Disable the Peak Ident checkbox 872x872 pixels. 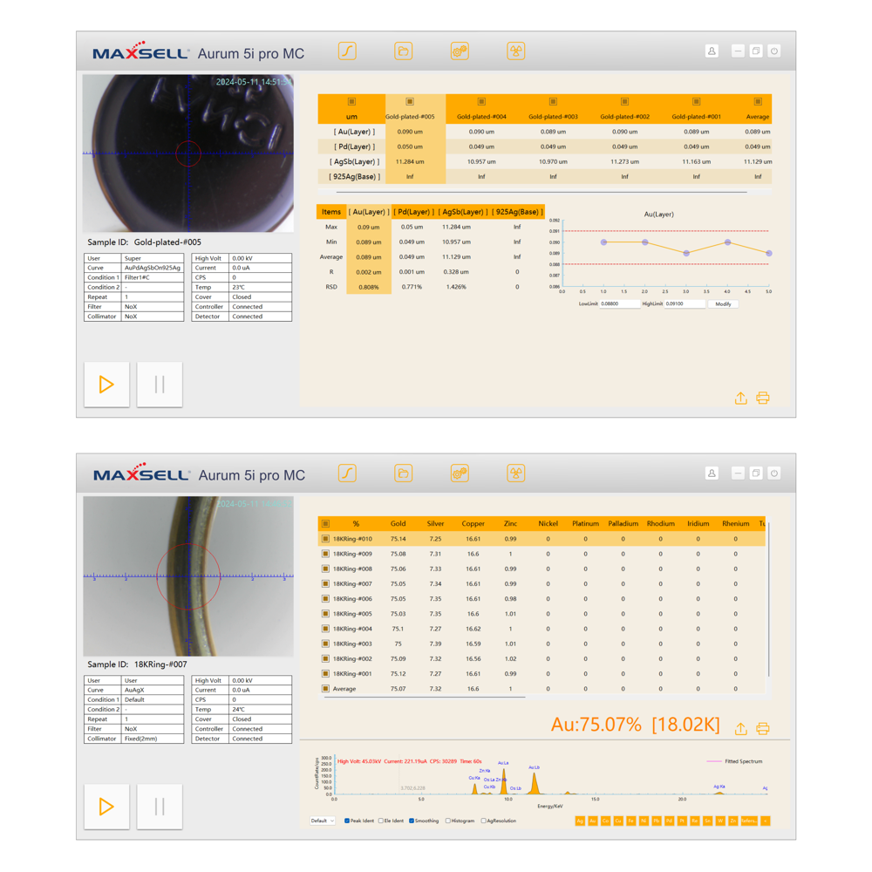coord(347,821)
